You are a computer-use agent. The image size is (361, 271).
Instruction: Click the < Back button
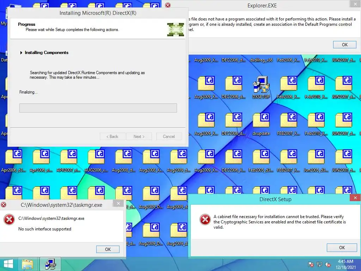pos(112,137)
